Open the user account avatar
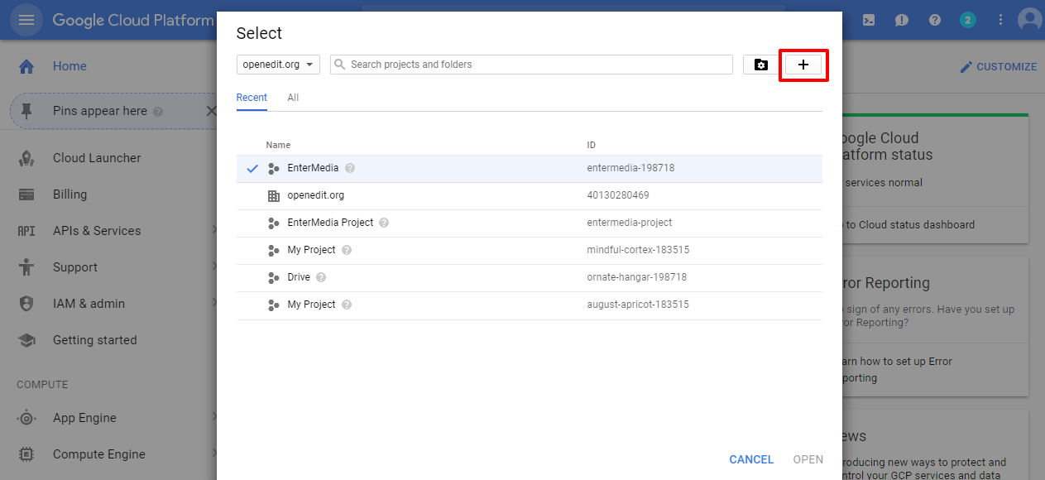The height and width of the screenshot is (480, 1045). [1031, 20]
